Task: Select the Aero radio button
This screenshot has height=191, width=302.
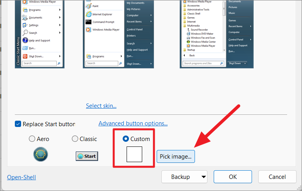Action: (32, 139)
